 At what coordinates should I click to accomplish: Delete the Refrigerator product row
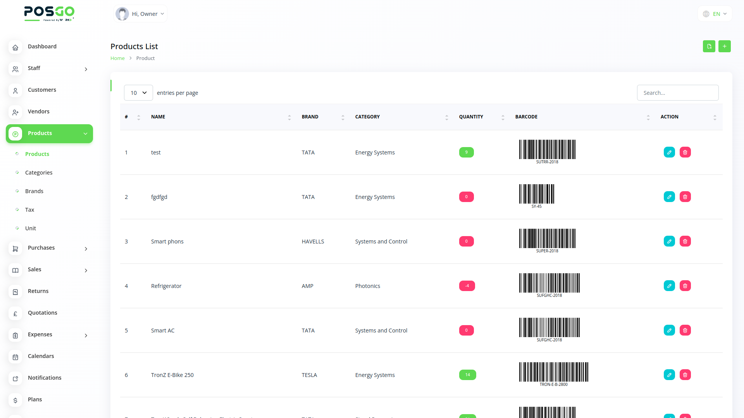(x=685, y=286)
